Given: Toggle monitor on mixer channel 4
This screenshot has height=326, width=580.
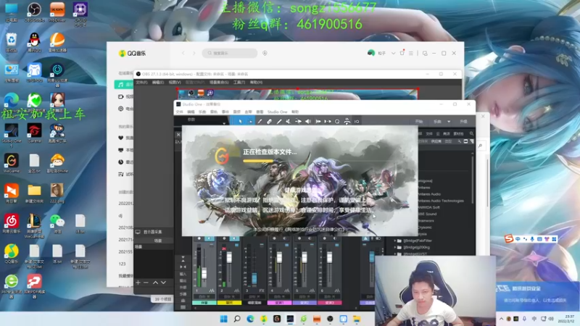Looking at the screenshot, I should tap(285, 239).
